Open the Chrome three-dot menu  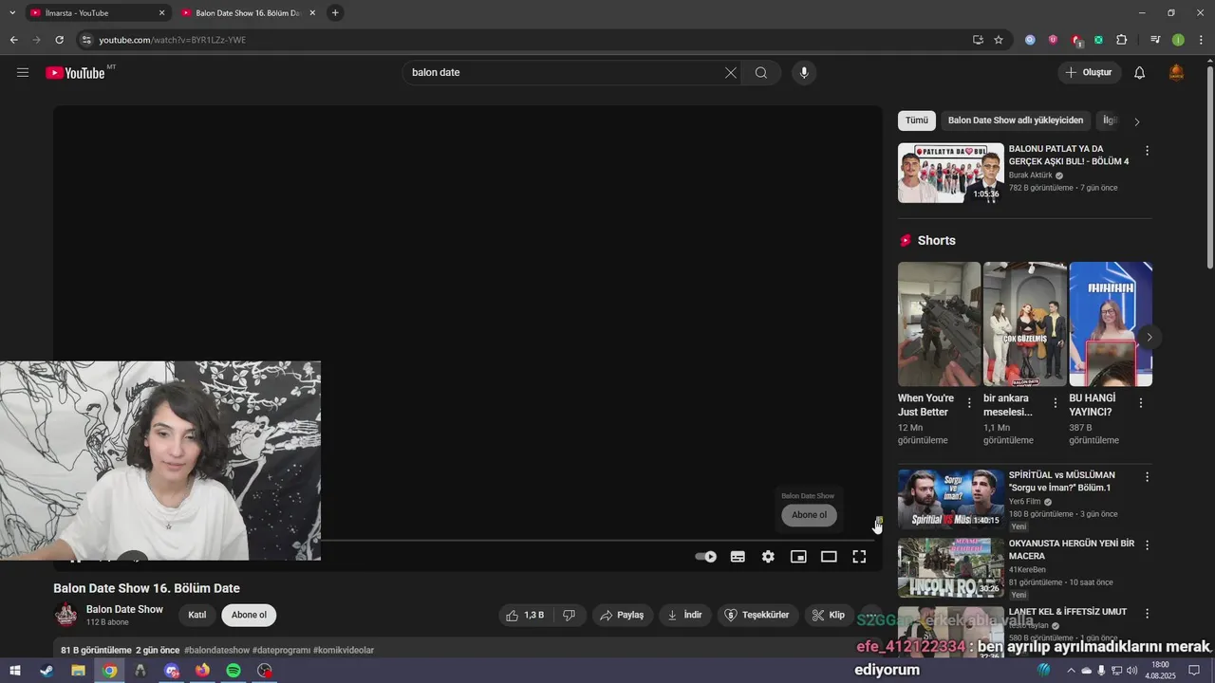click(x=1201, y=40)
